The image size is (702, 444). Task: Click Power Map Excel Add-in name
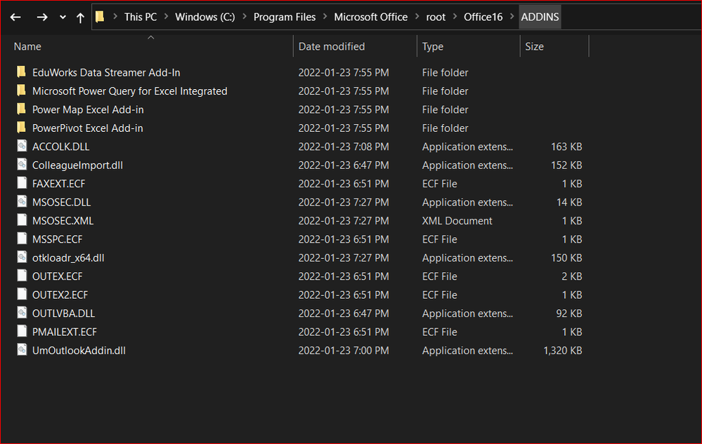point(88,109)
